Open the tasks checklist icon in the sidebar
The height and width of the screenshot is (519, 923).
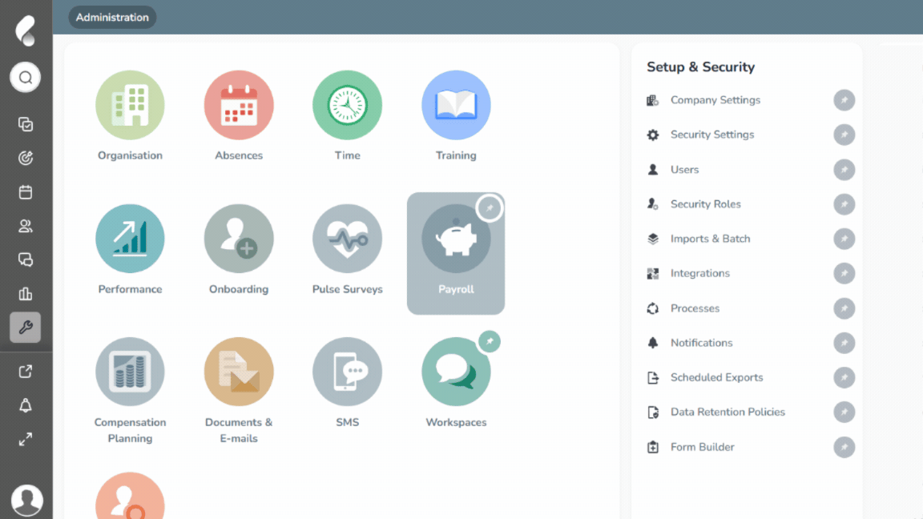26,124
